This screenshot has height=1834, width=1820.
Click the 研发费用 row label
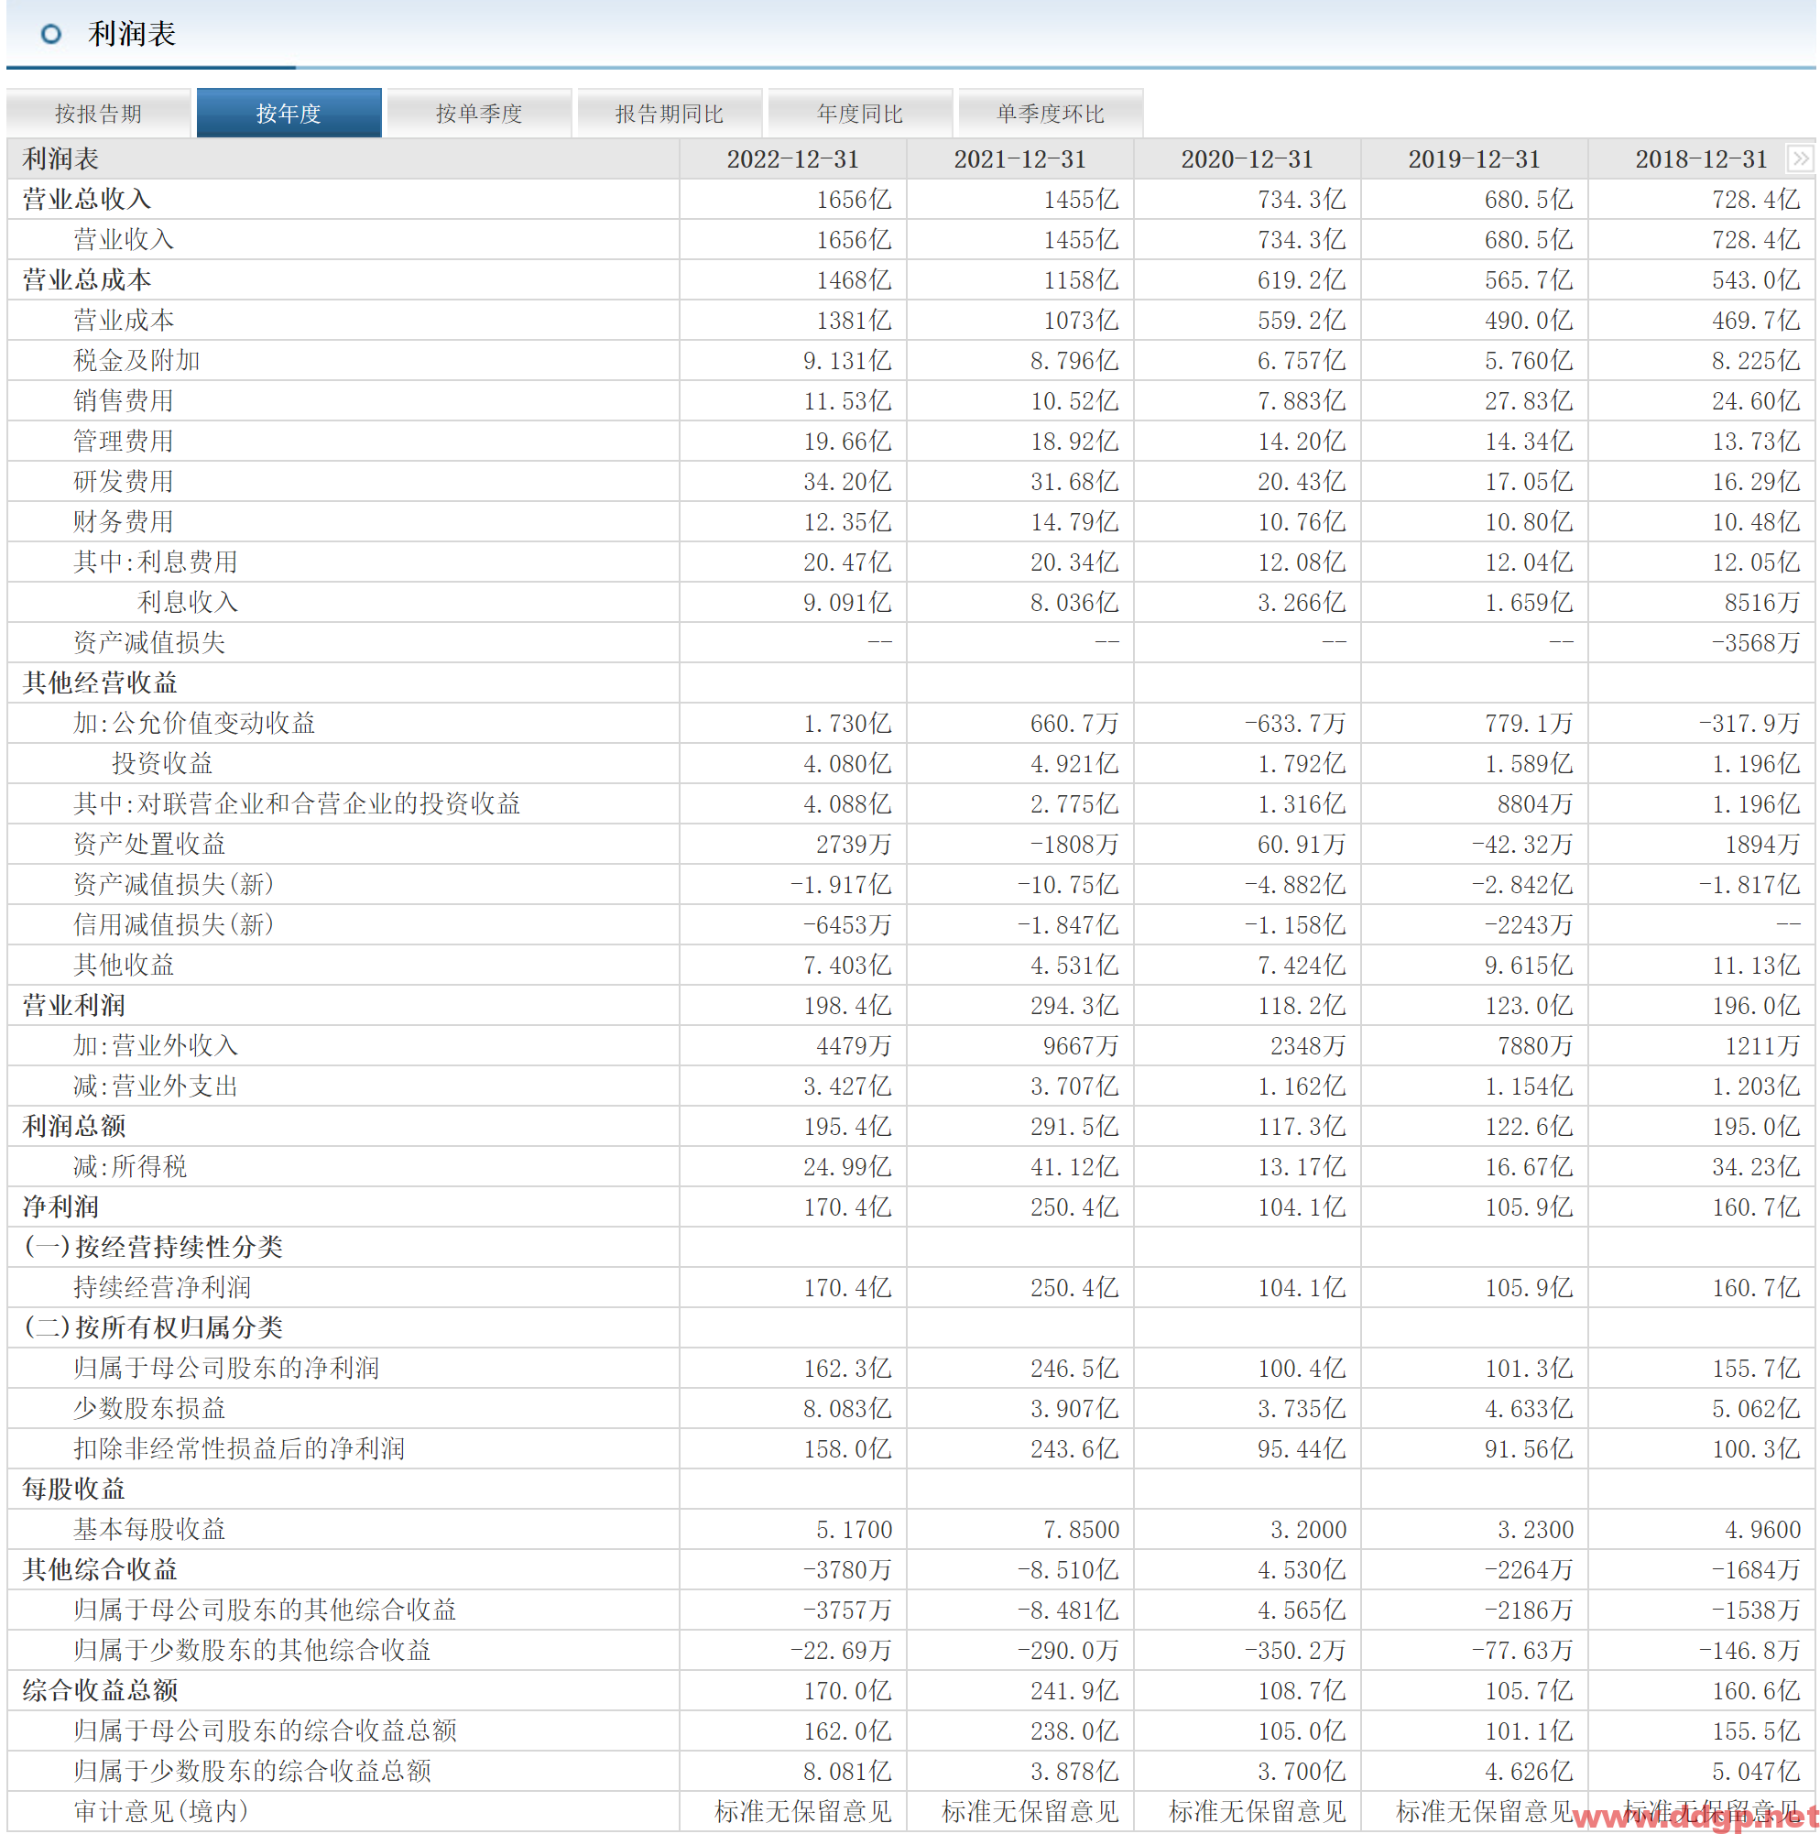pyautogui.click(x=124, y=481)
